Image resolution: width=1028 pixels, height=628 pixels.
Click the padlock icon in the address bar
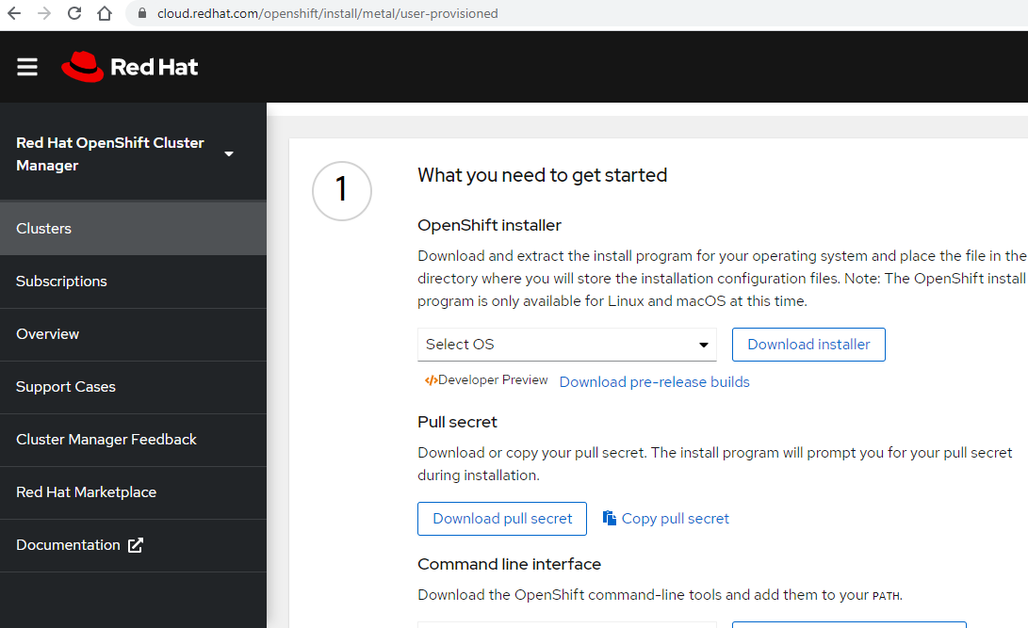click(x=141, y=14)
